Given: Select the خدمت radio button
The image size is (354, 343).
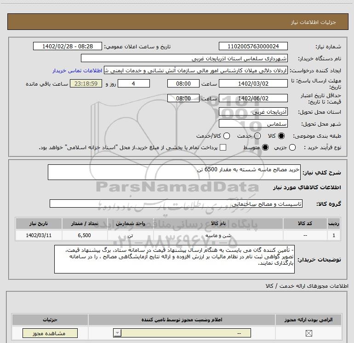Looking at the screenshot, I should [x=257, y=136].
